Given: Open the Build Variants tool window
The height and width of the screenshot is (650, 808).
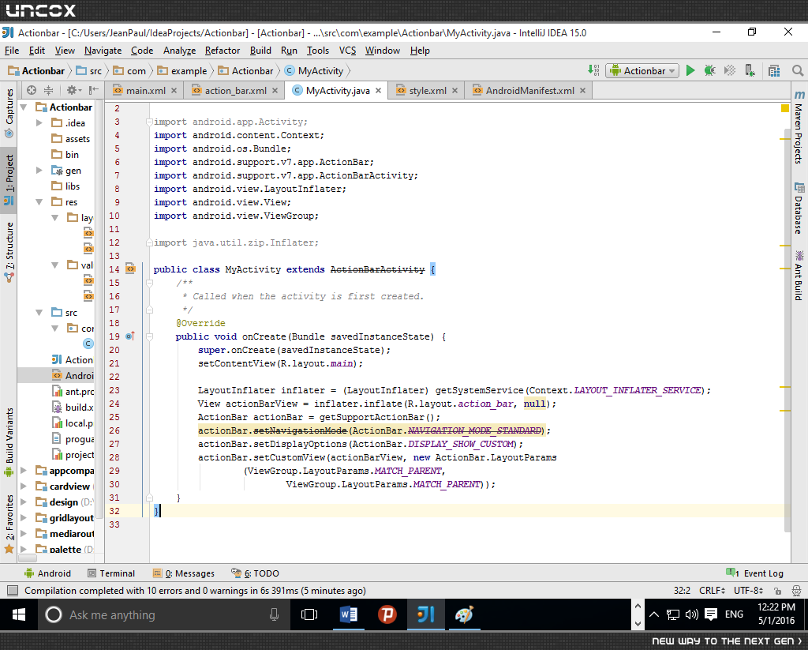Looking at the screenshot, I should coord(9,441).
